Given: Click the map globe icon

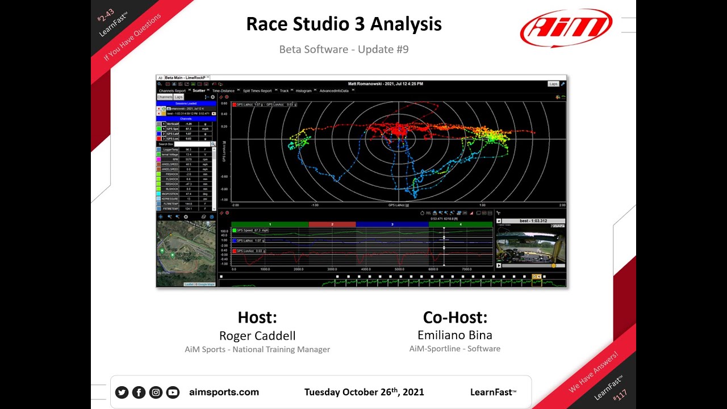Looking at the screenshot, I should pyautogui.click(x=212, y=216).
